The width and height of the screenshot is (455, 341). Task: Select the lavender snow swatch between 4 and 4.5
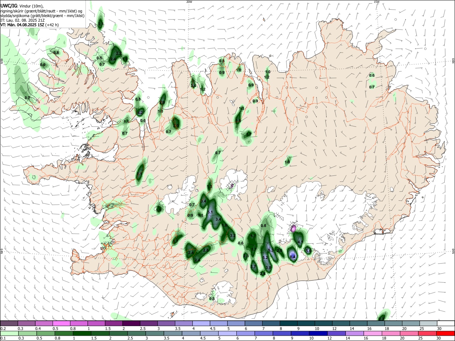(200, 323)
